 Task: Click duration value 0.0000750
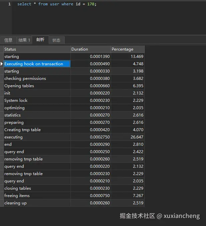(100, 196)
